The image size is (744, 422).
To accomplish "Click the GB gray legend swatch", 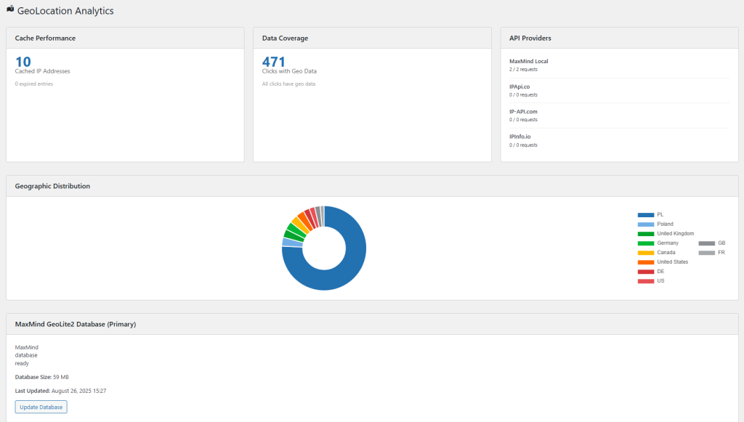I will (x=706, y=243).
